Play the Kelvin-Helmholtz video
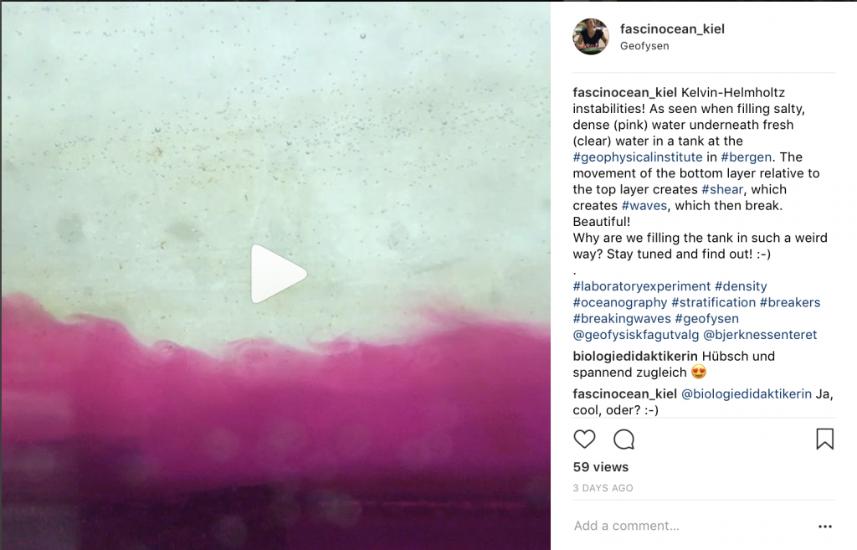857x550 pixels. [x=279, y=274]
